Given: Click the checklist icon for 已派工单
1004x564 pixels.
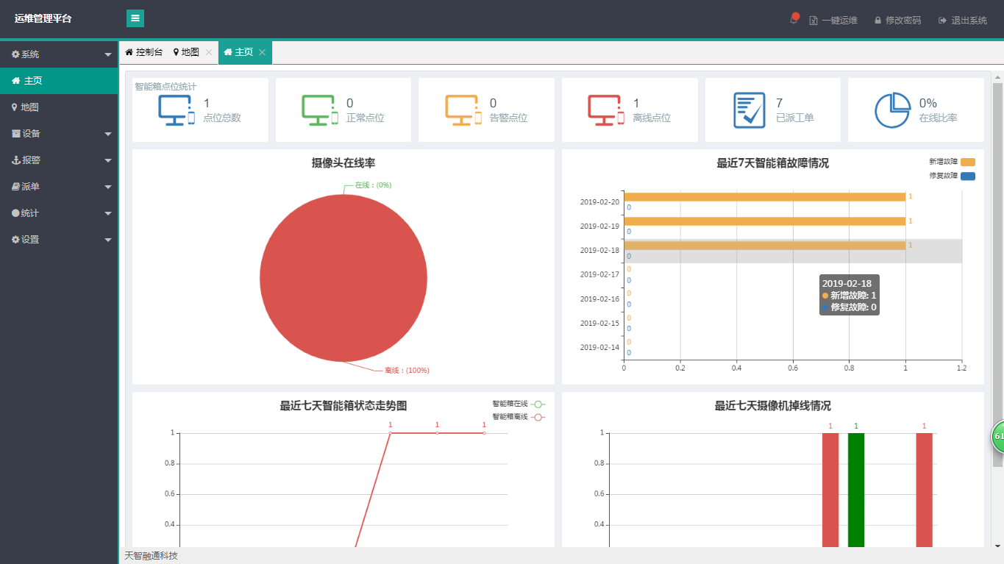Looking at the screenshot, I should (x=750, y=110).
